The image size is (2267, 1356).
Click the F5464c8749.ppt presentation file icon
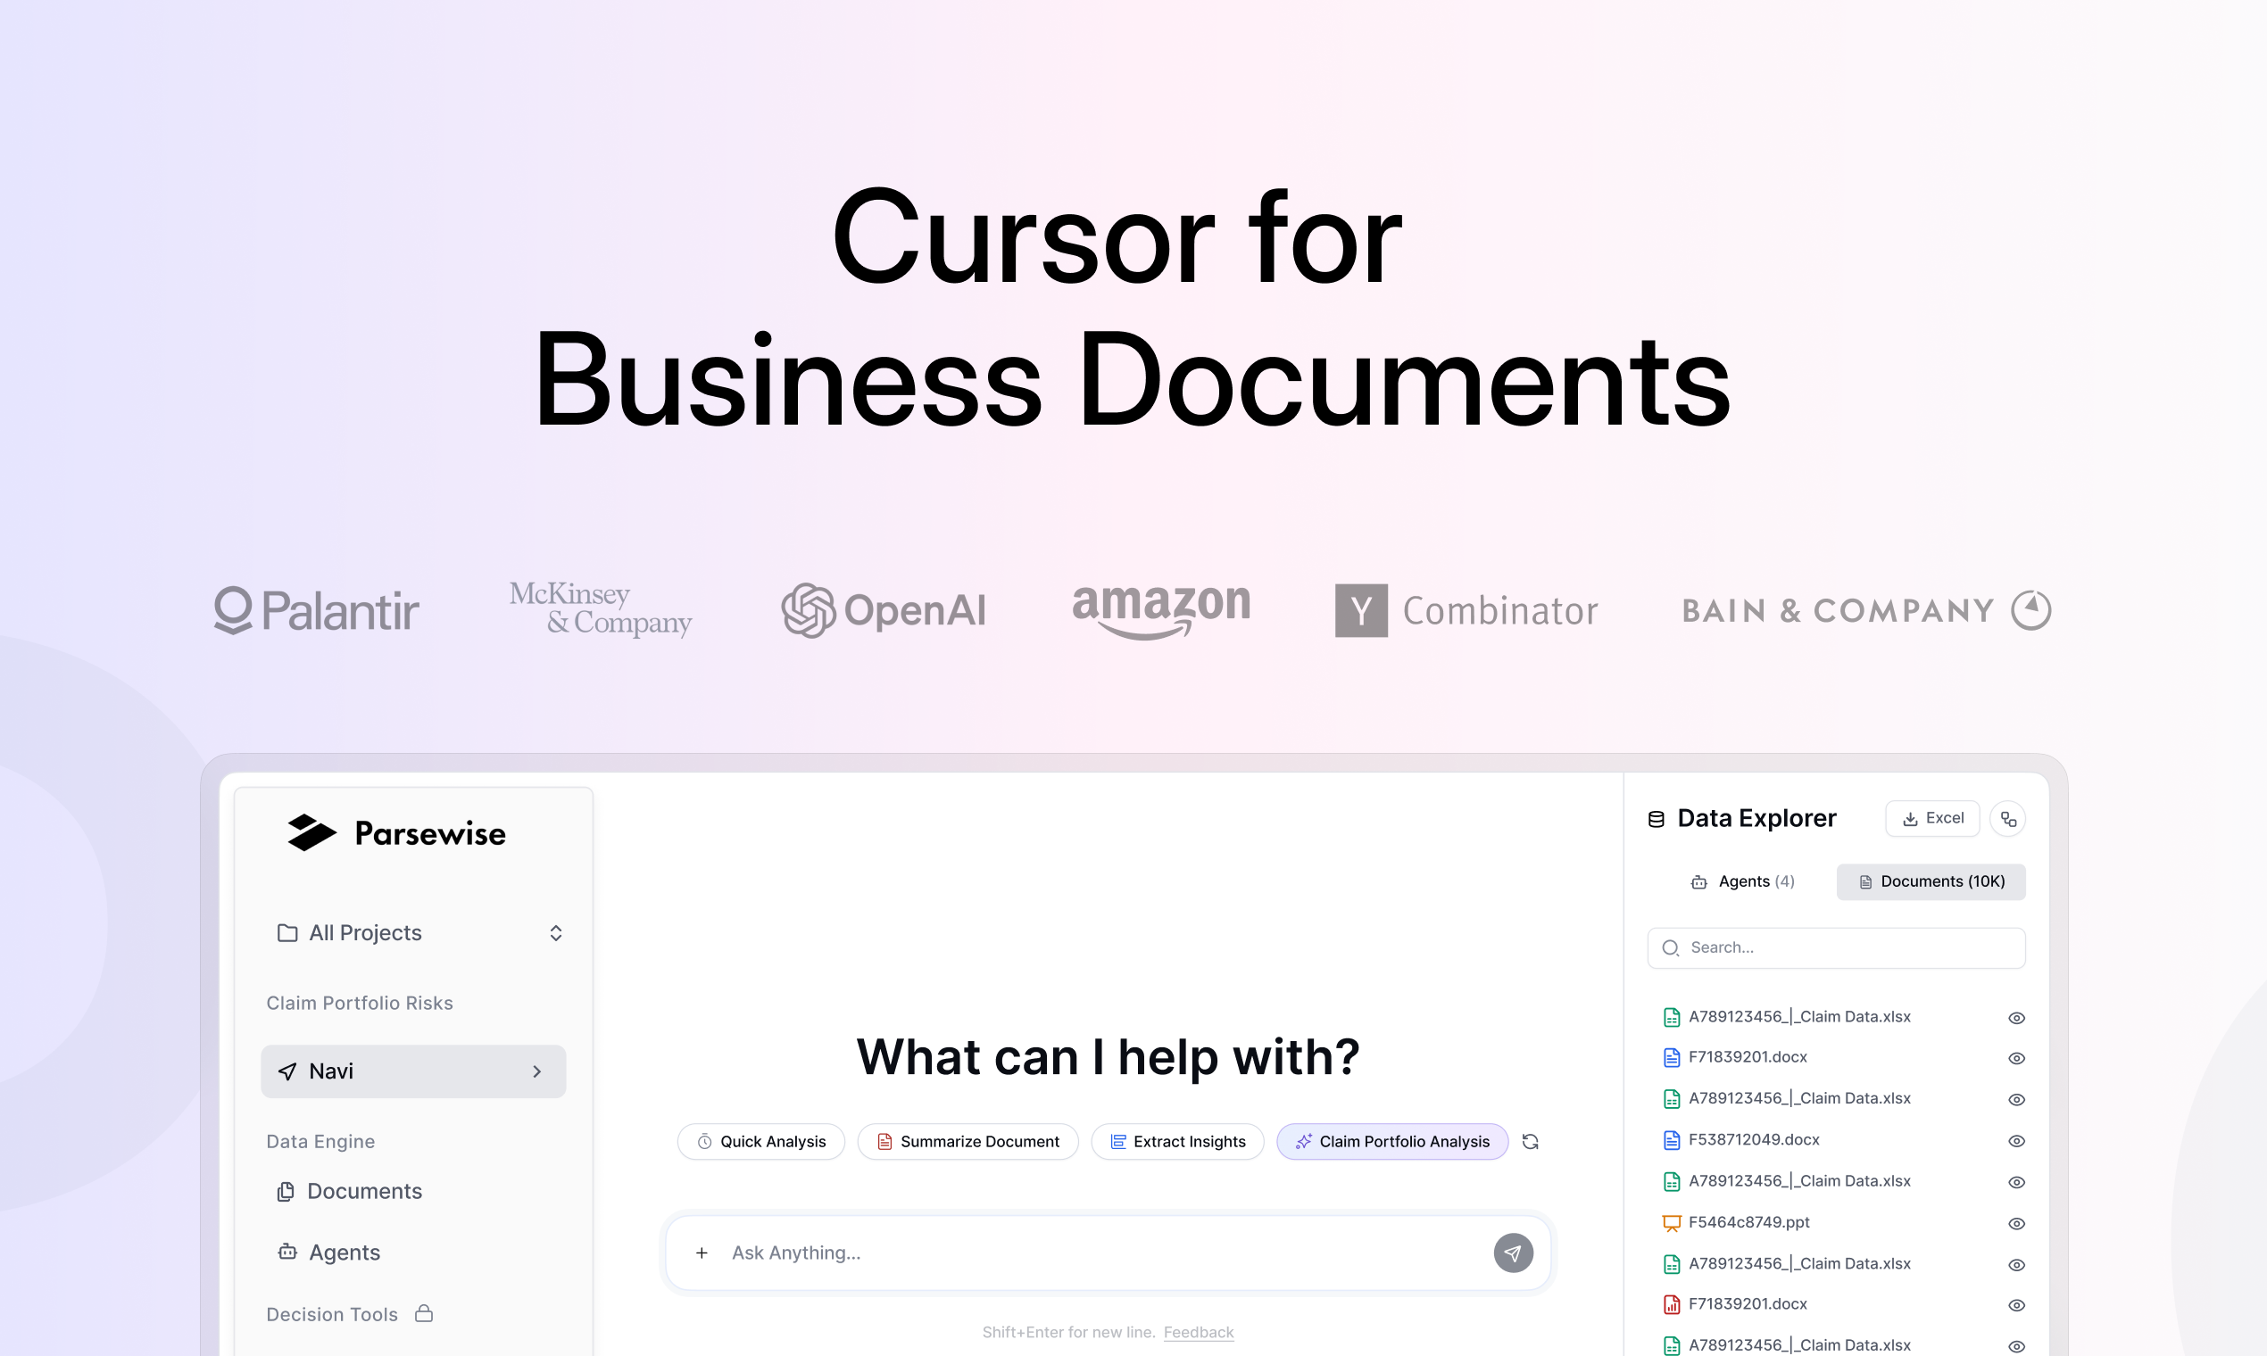tap(1671, 1222)
